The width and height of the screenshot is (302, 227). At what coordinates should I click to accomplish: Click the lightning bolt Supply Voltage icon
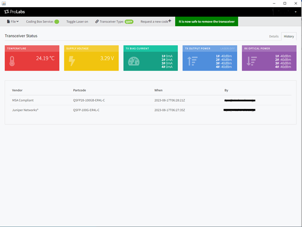[72, 61]
